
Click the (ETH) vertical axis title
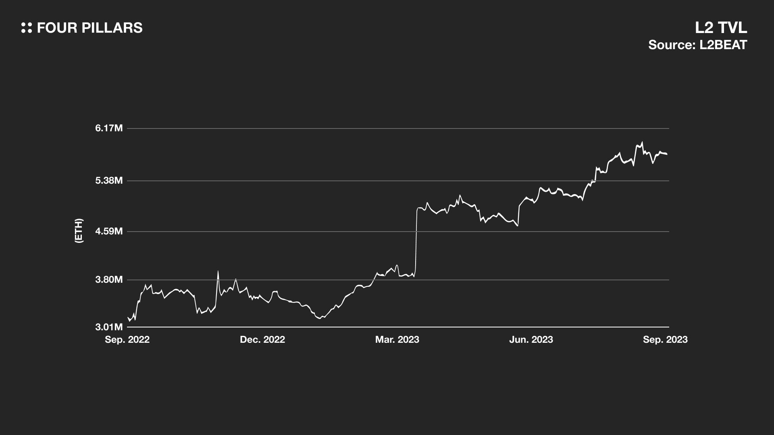(79, 230)
